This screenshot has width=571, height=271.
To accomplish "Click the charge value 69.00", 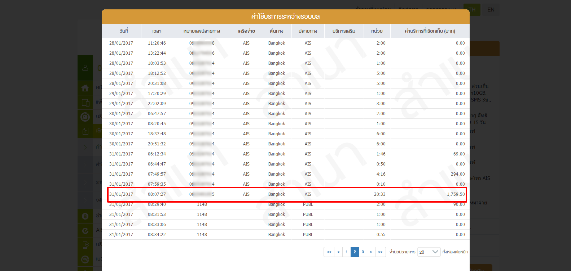I will coord(459,154).
